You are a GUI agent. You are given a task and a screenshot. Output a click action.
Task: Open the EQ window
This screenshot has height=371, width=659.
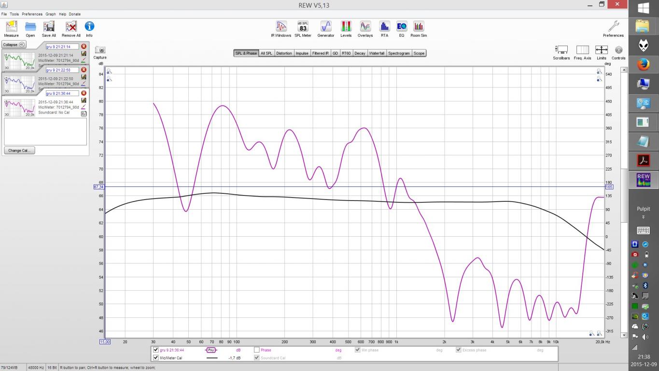click(401, 29)
